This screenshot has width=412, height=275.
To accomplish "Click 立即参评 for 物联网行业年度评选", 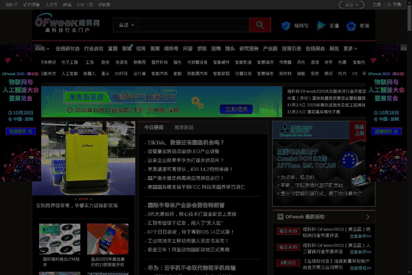I will point(360,236).
